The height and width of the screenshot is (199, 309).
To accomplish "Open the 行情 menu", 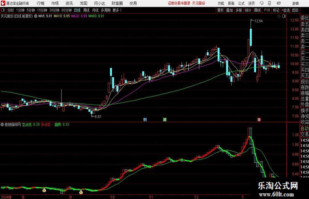I will click(41, 3).
